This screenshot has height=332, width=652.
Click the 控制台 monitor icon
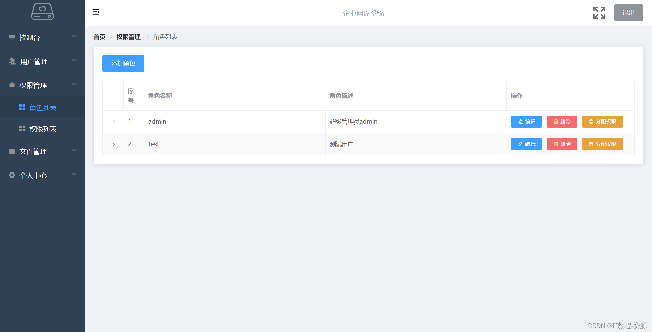pos(12,37)
